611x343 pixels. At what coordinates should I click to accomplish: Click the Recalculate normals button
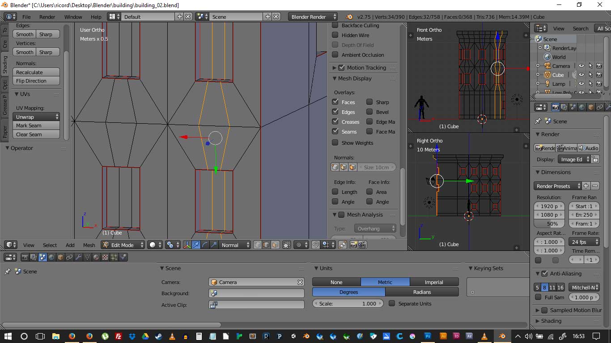pos(37,72)
